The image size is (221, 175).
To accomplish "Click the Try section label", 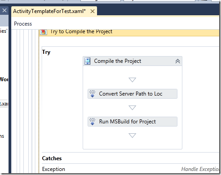I will pos(46,52).
